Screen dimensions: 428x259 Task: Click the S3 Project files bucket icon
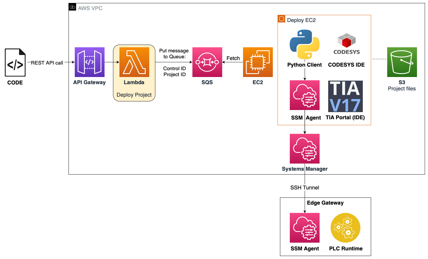tap(402, 62)
